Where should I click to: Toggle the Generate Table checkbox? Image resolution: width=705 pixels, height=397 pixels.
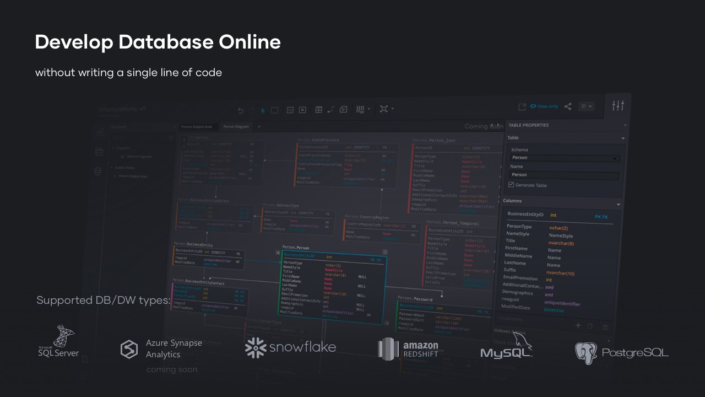point(511,185)
